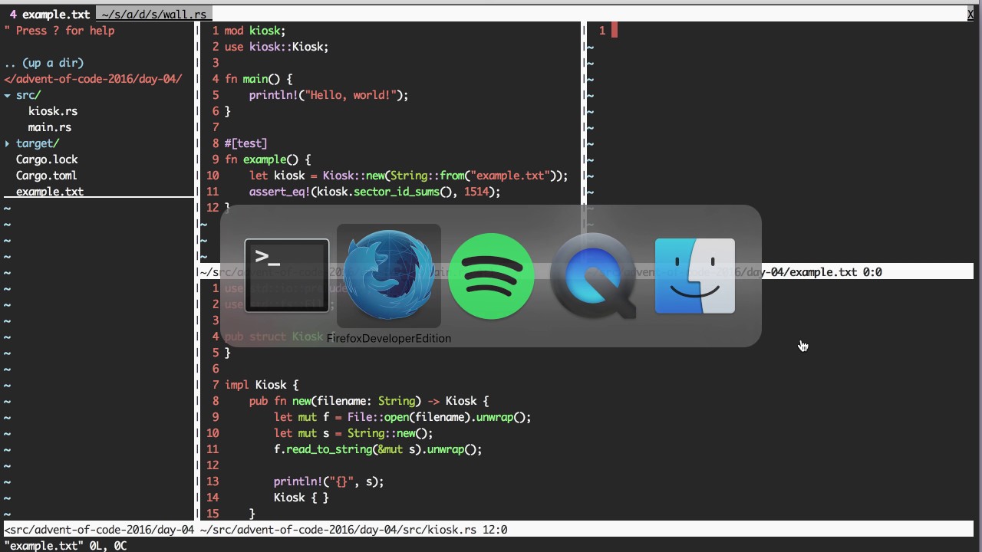Go up a directory via '.. (up a dir)'
Viewport: 982px width, 552px height.
(x=44, y=63)
